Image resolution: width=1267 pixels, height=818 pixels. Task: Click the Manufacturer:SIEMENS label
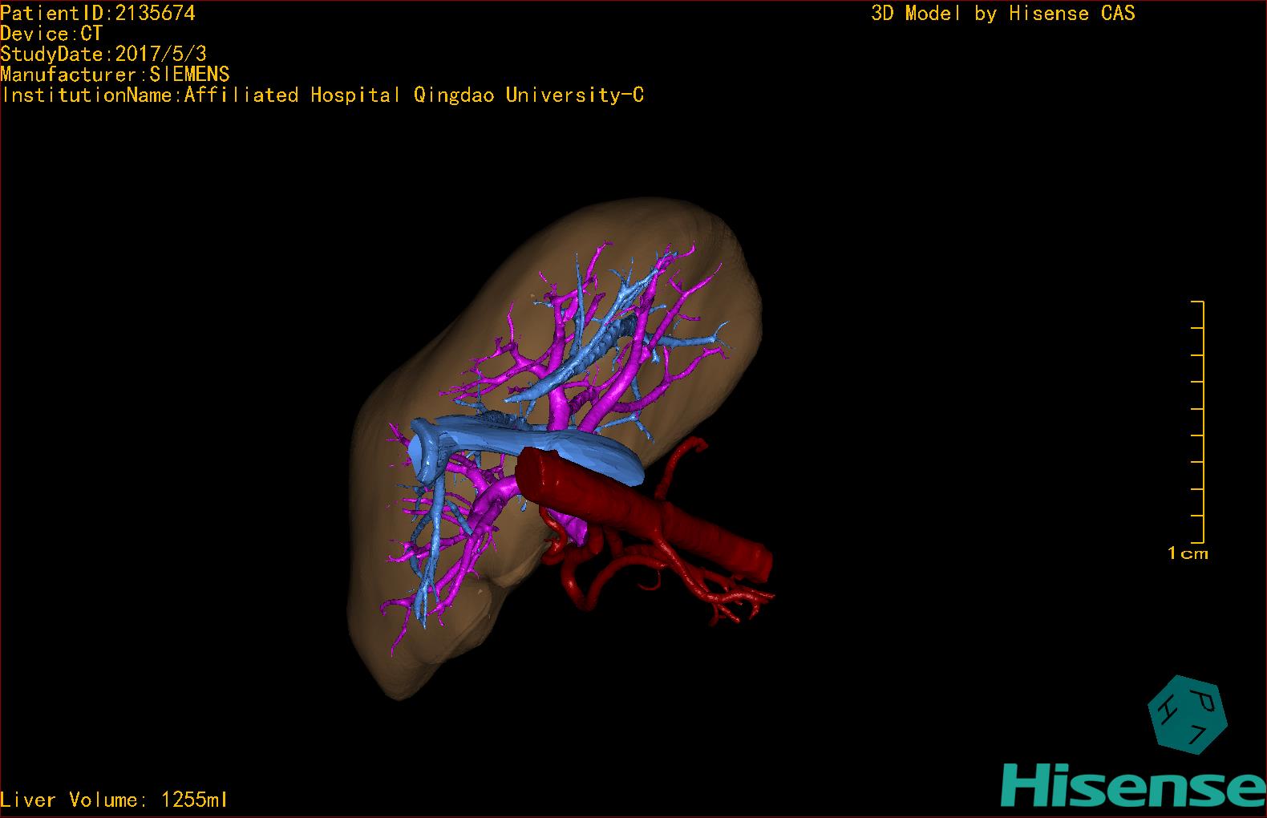[115, 75]
